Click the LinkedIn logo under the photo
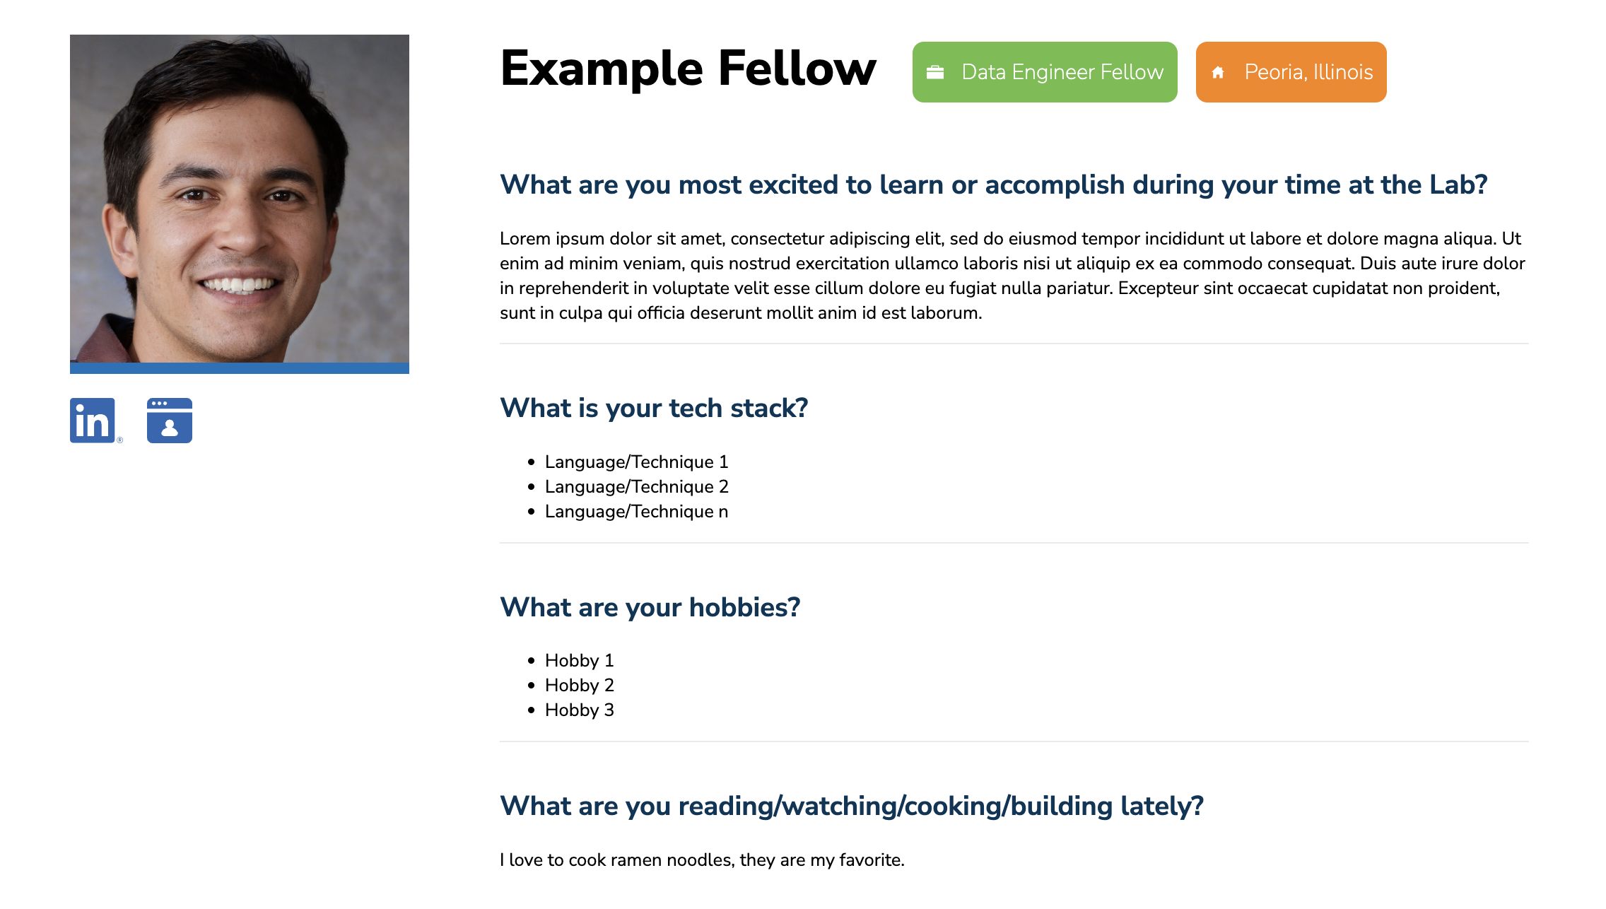The image size is (1606, 909). pos(93,421)
